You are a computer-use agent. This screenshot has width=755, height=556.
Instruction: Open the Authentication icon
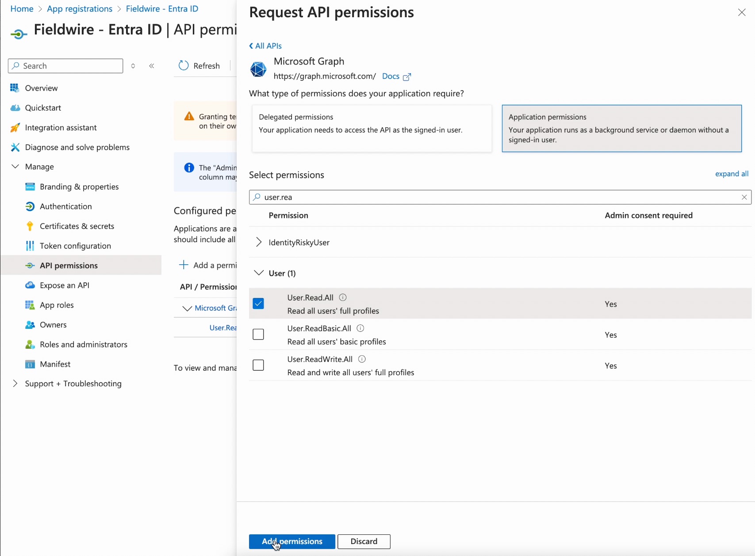click(x=30, y=206)
